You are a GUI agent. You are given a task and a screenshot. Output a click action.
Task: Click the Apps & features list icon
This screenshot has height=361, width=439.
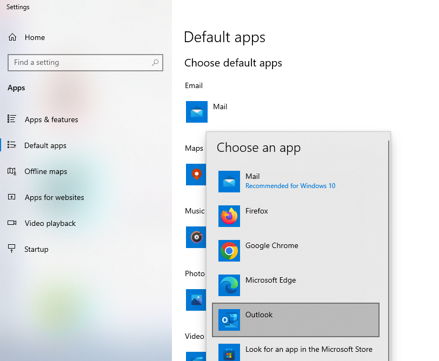coord(12,119)
